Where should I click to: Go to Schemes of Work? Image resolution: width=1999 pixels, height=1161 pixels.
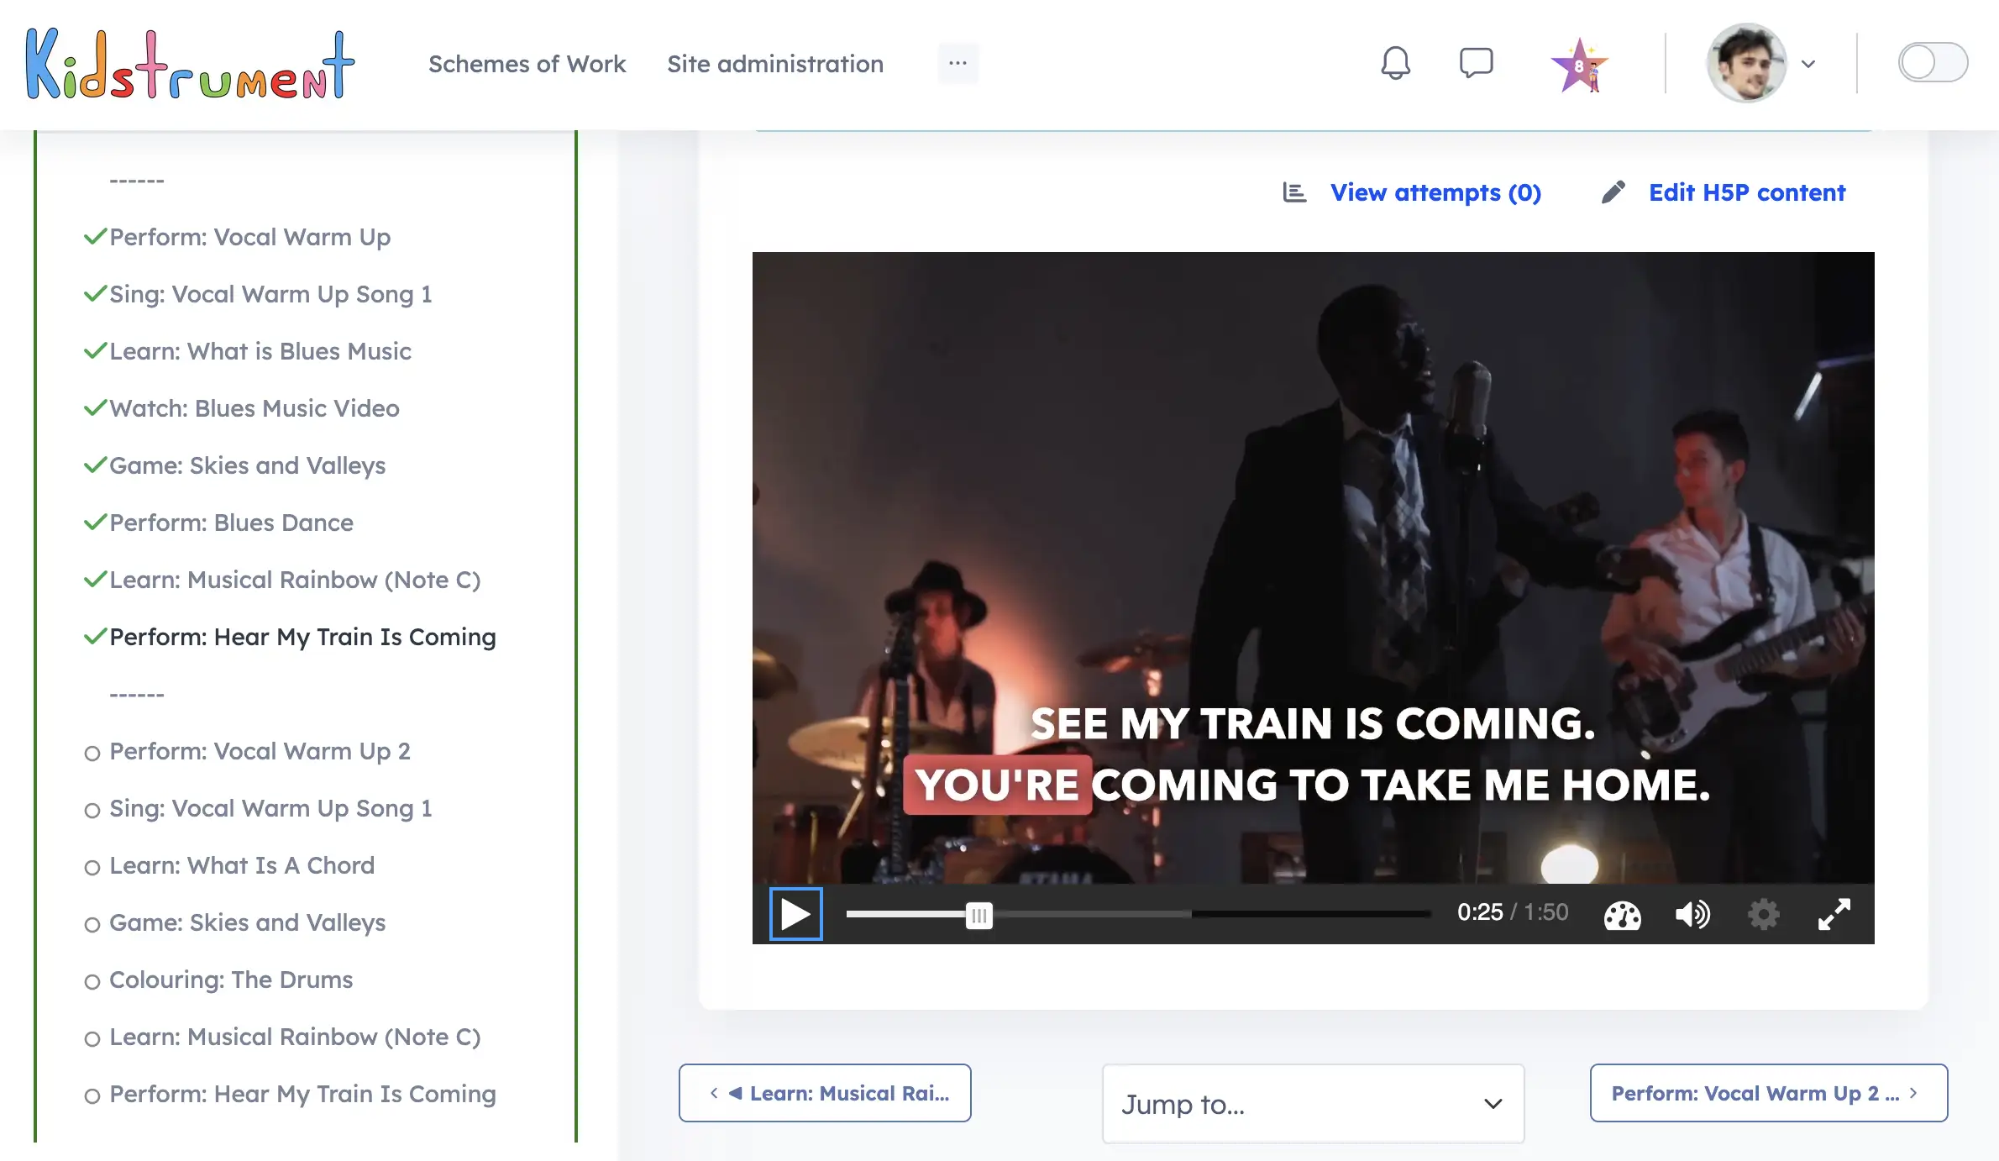pyautogui.click(x=527, y=64)
